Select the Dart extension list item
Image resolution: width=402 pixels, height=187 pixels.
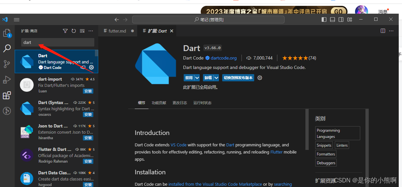56,61
